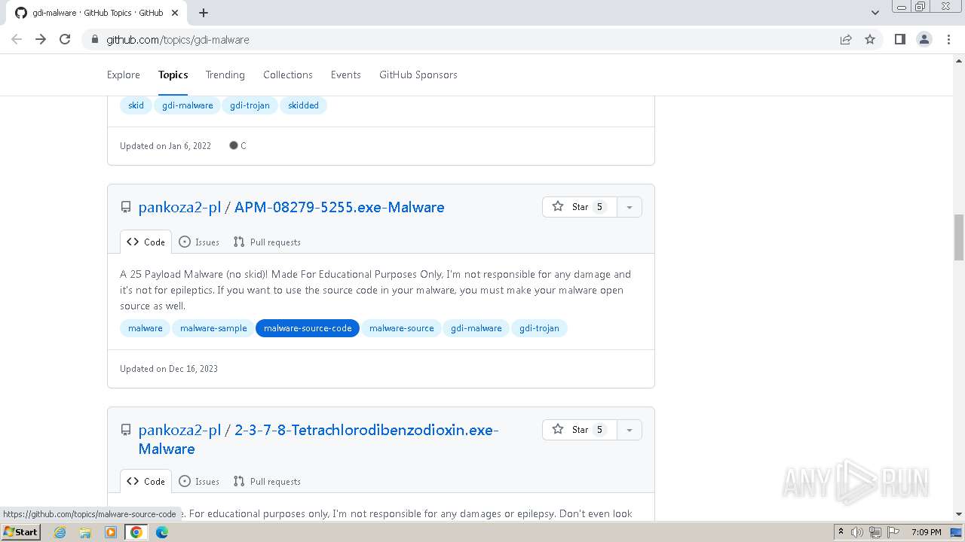Star the Tetrachlorodibenzodioxin.exe-Malware repo
This screenshot has width=965, height=542.
(579, 430)
